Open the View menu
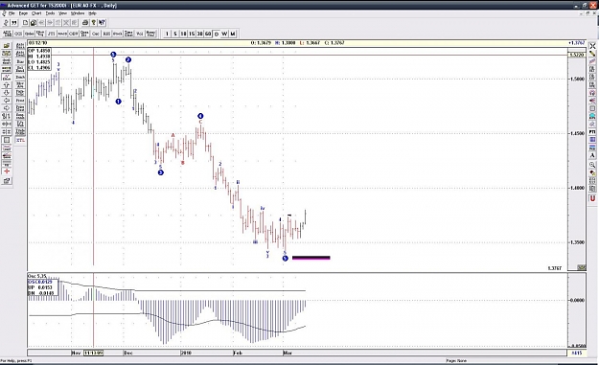This screenshot has width=599, height=365. [x=62, y=13]
